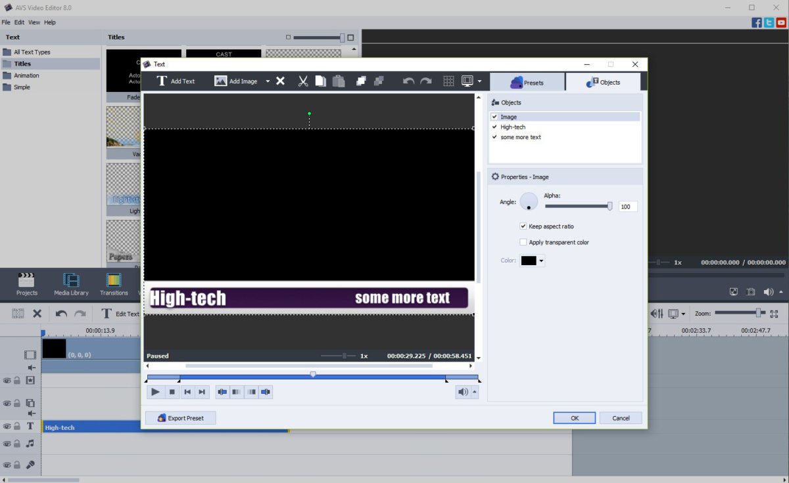Switch to the Presets tab
This screenshot has height=483, width=789.
click(x=527, y=82)
